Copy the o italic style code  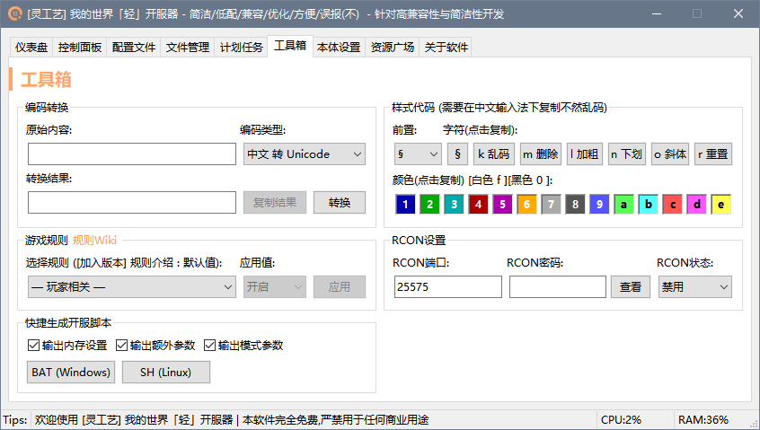(x=670, y=154)
